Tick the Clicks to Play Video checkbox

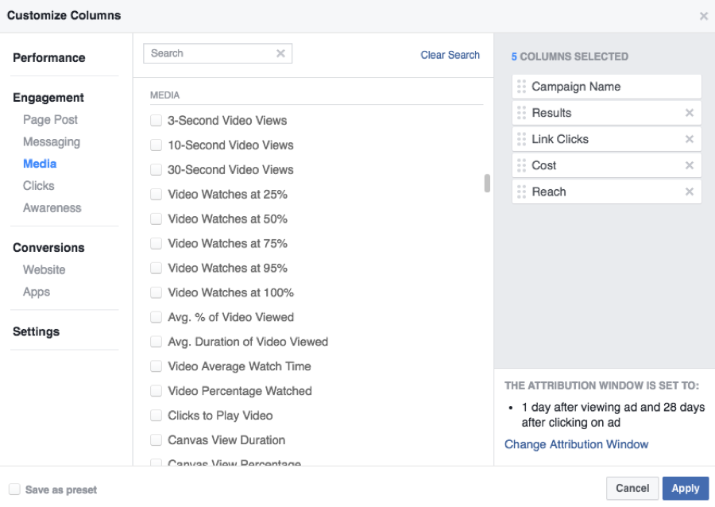click(157, 416)
